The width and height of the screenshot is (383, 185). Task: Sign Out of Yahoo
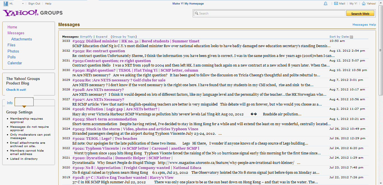tap(34, 3)
